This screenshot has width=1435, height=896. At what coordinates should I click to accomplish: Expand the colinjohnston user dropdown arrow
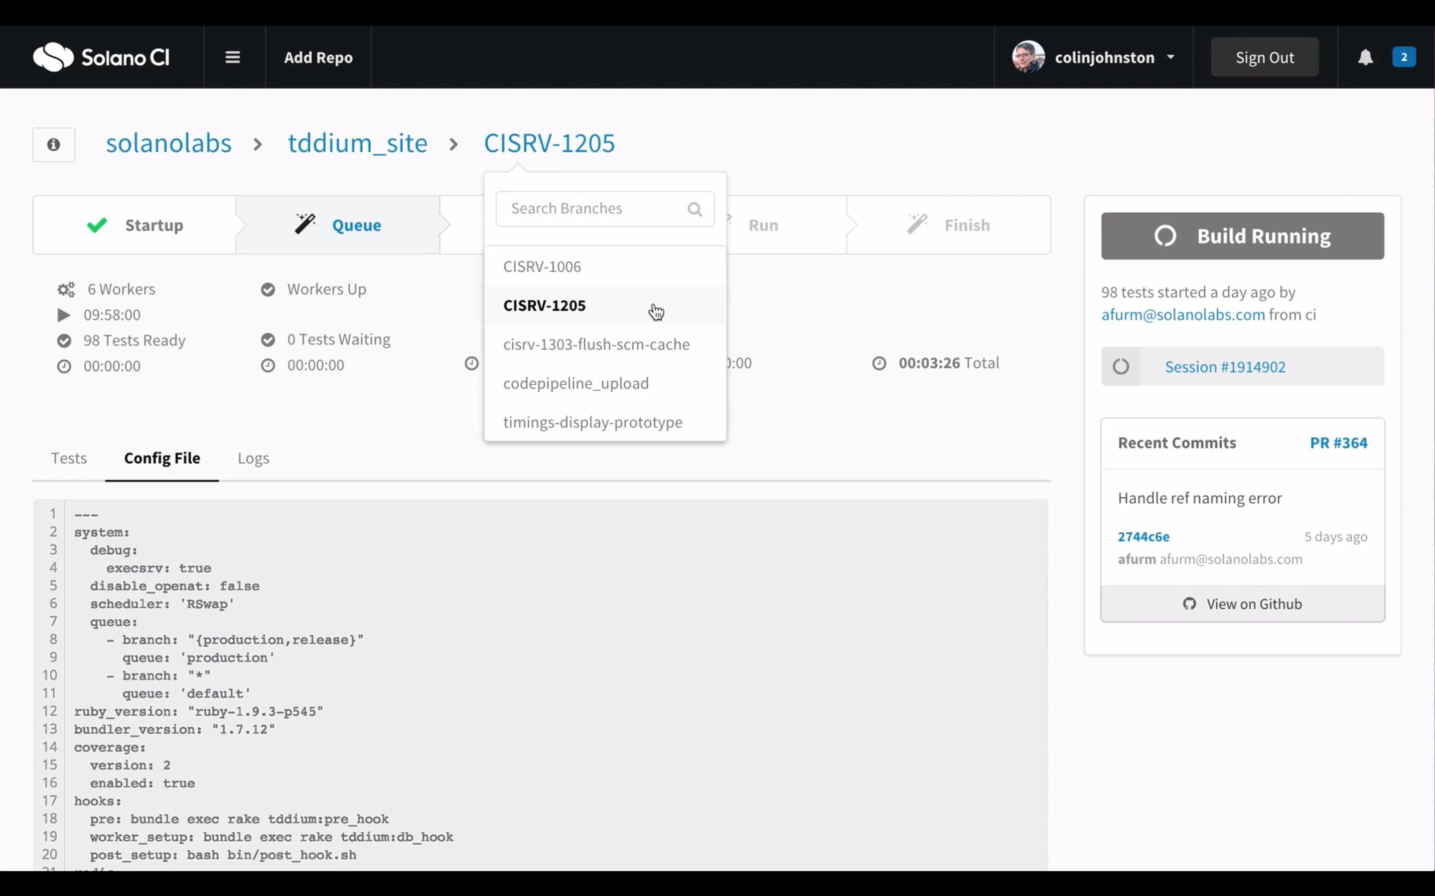pos(1170,57)
